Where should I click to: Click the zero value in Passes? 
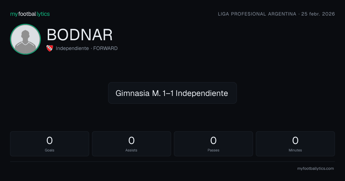(213, 140)
